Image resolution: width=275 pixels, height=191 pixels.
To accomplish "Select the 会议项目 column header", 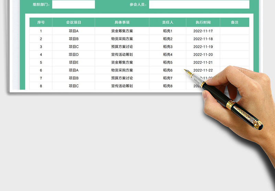I will click(74, 22).
